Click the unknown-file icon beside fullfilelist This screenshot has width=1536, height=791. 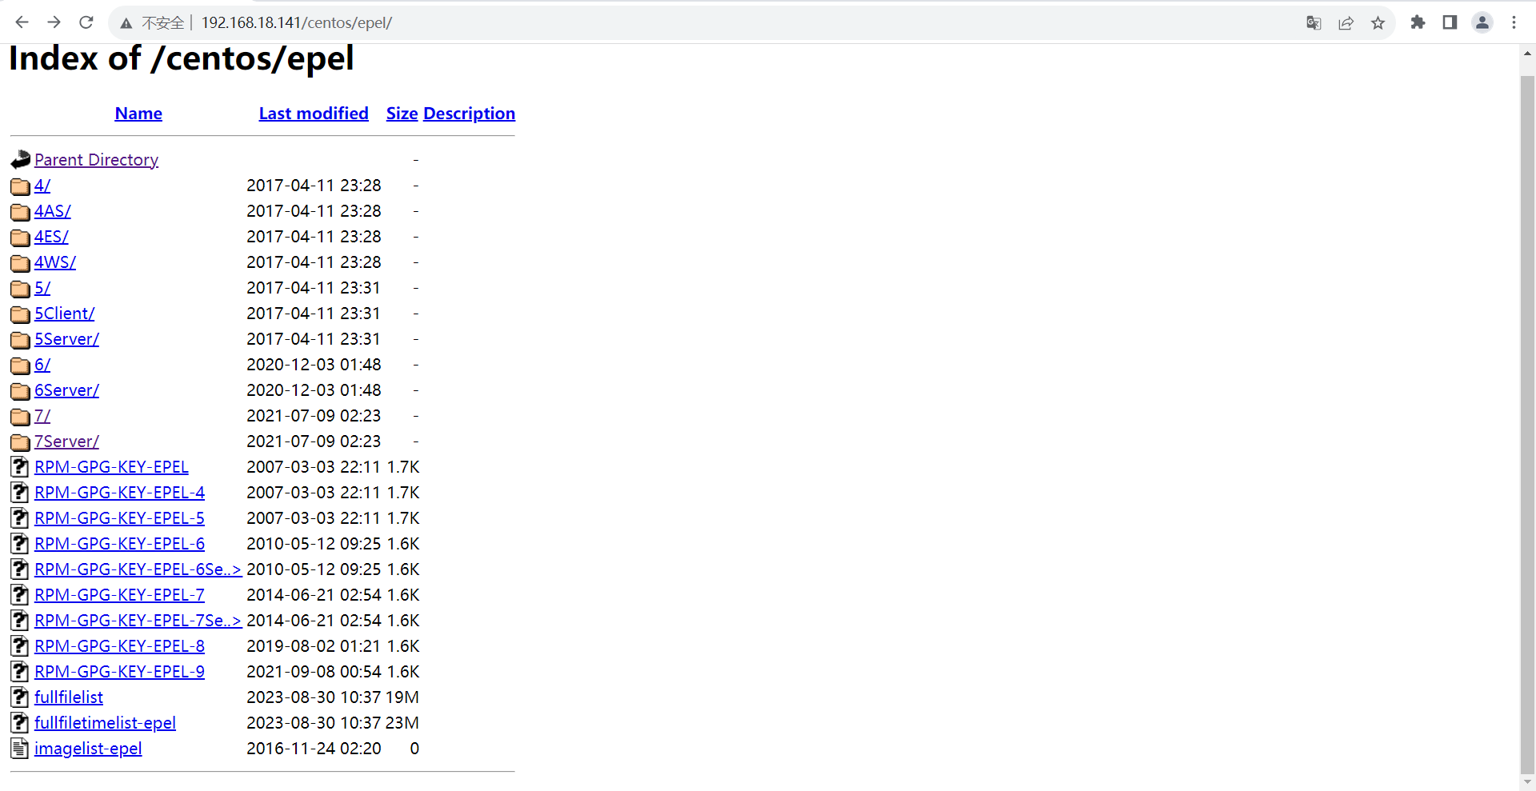(20, 697)
